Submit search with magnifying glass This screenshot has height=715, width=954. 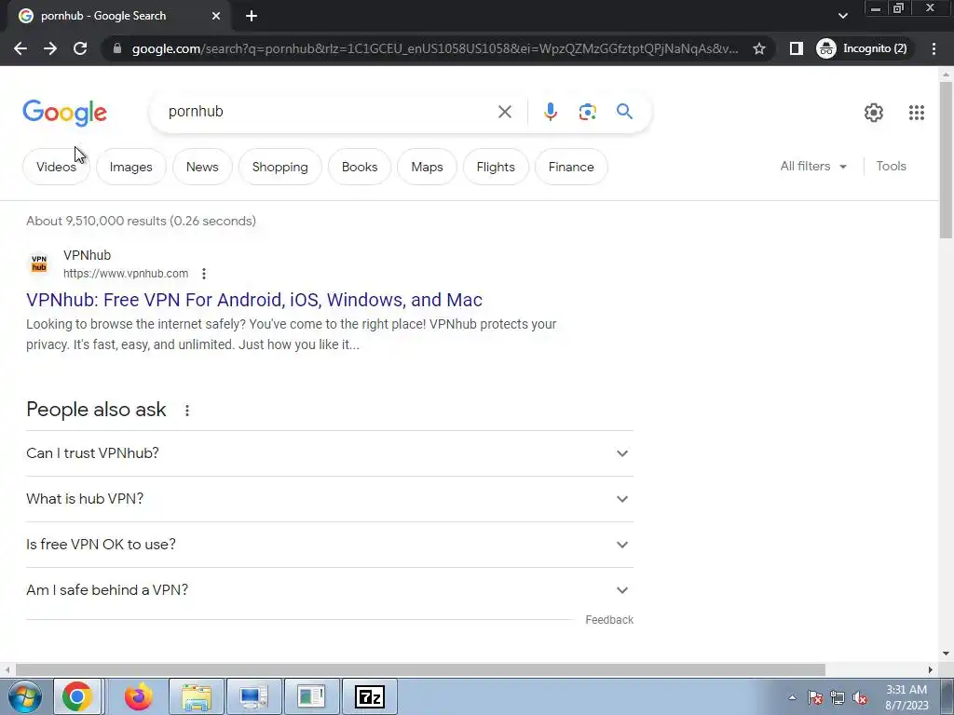(624, 112)
